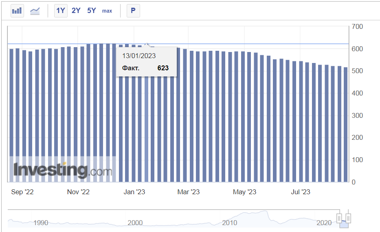Click the Mar '23 axis label
This screenshot has height=232, width=380.
188,192
